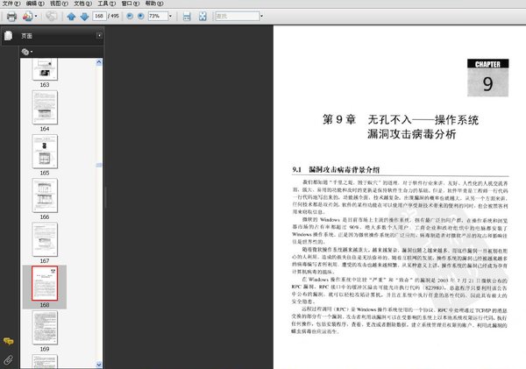Click the grayed-out collaborate icon in toolbar
Screen dimensions: 526x369
(x=52, y=16)
